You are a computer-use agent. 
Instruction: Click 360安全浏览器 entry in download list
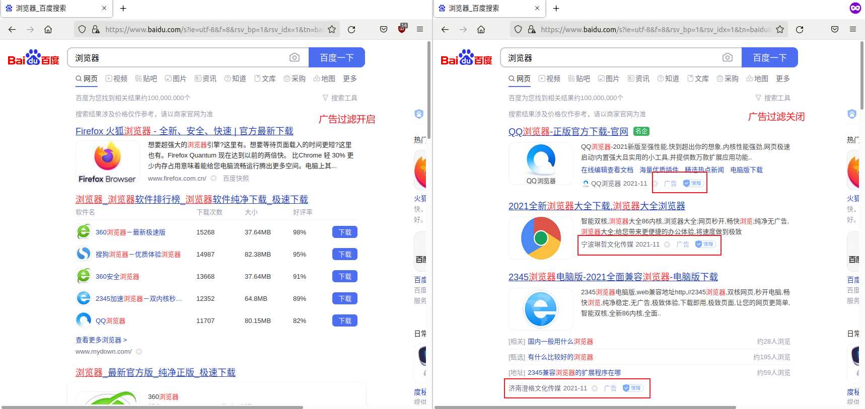tap(117, 276)
